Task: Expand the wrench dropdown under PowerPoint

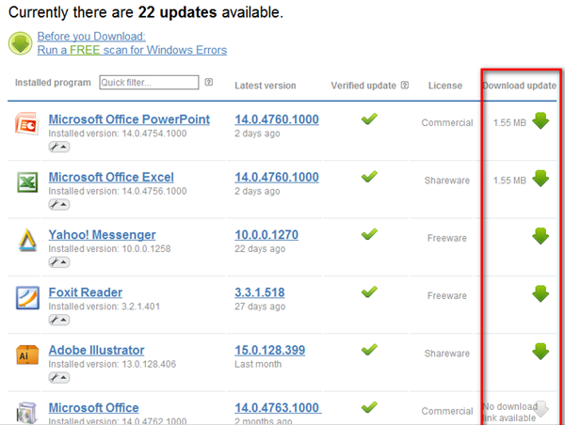Action: (58, 147)
